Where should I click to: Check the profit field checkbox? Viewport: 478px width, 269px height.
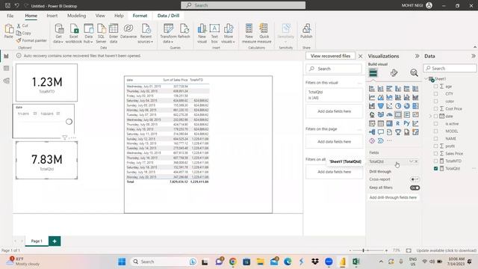435,146
